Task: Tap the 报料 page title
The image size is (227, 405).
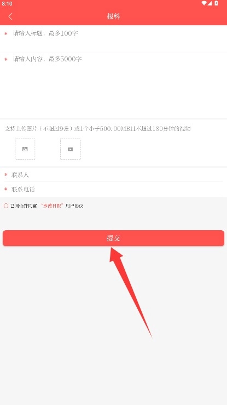Action: pyautogui.click(x=114, y=16)
